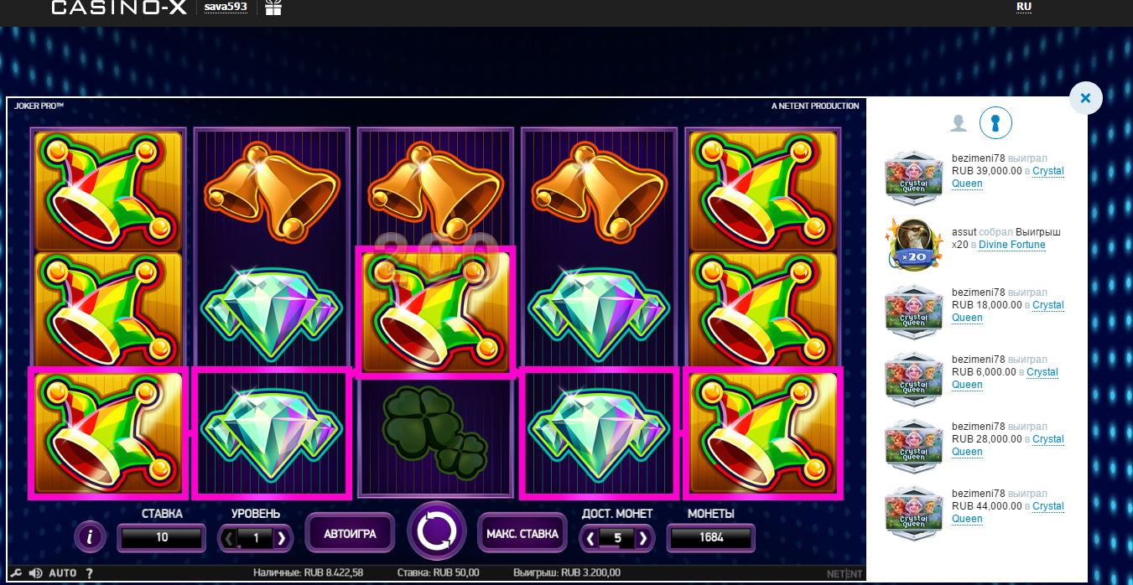This screenshot has width=1133, height=585.
Task: Click the sava593 username
Action: (226, 8)
